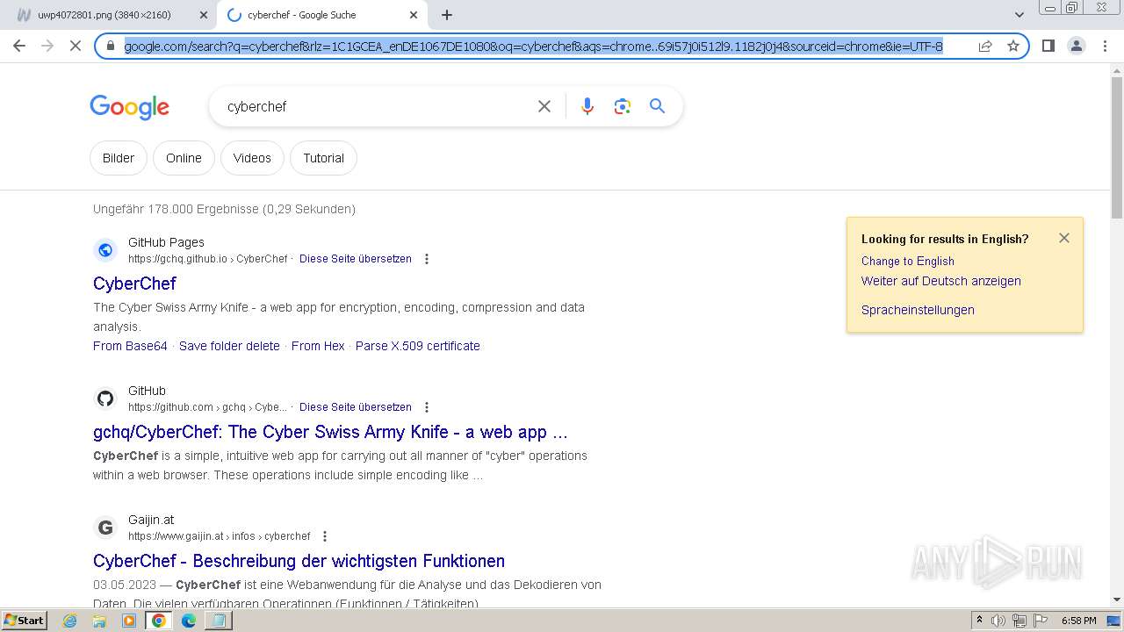Translate the GitHub Pages result page
Image resolution: width=1124 pixels, height=632 pixels.
(356, 259)
